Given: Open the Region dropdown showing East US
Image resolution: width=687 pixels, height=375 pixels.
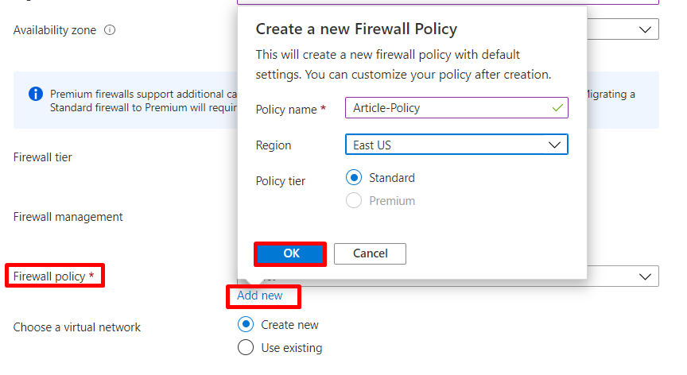Looking at the screenshot, I should tap(456, 145).
